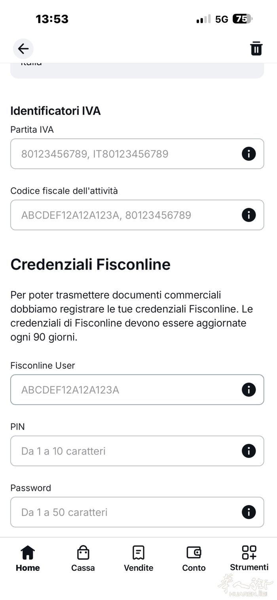
Task: Show Password field info tooltip
Action: [249, 512]
